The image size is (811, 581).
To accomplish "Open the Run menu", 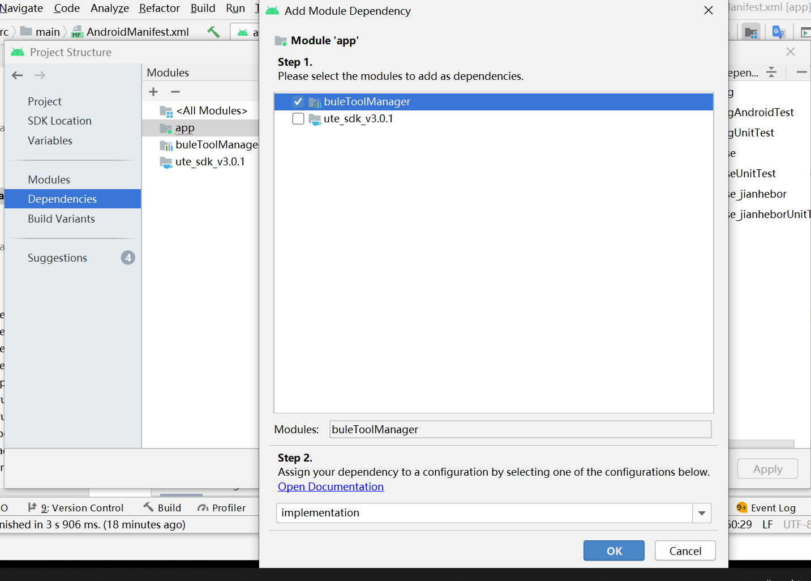I will (x=235, y=8).
